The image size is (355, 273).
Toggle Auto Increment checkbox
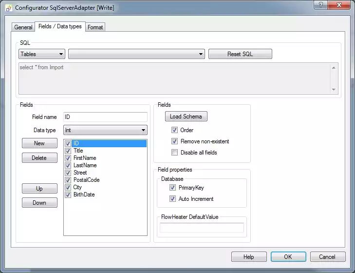click(x=172, y=199)
